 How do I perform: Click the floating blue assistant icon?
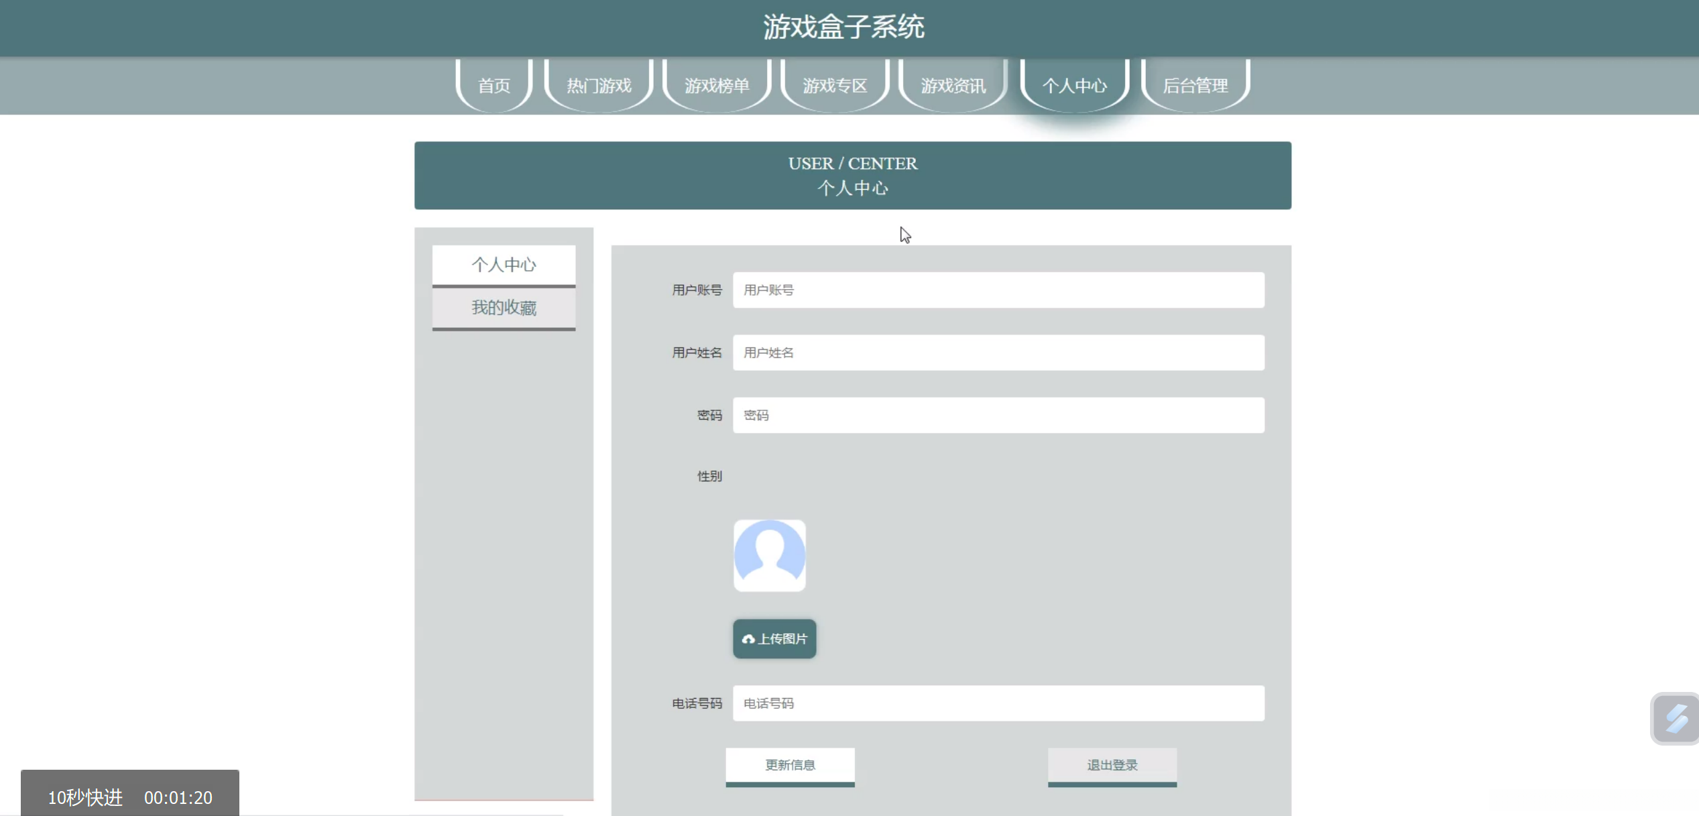[x=1675, y=719]
